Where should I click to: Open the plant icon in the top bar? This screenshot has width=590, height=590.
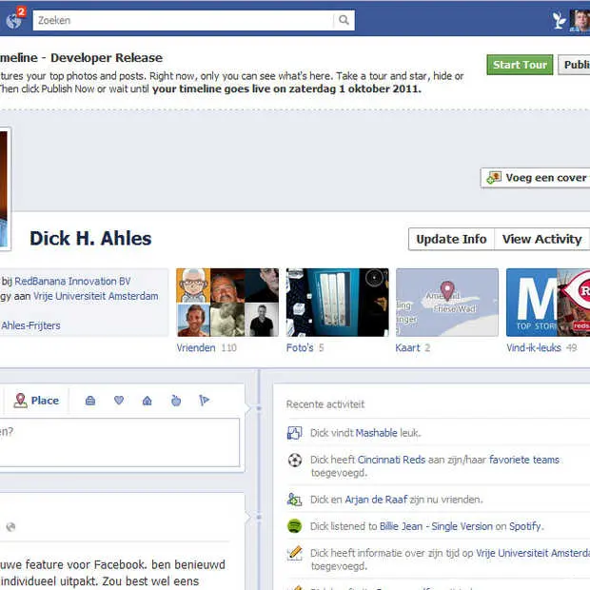click(560, 20)
